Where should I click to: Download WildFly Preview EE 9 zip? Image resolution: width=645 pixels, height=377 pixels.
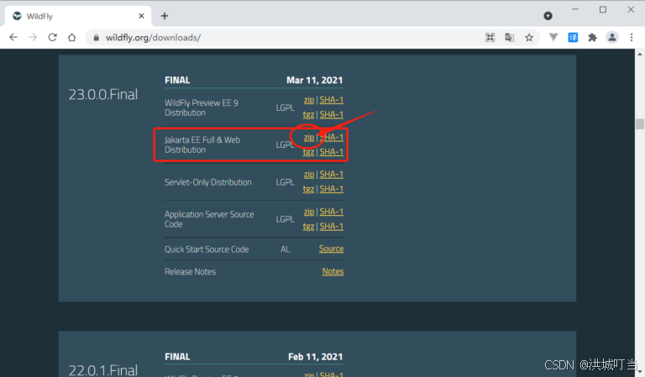tap(309, 100)
